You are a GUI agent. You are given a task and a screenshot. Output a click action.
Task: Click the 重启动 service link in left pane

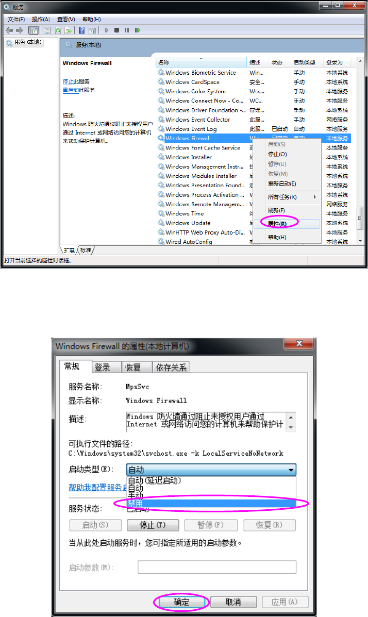click(x=71, y=90)
